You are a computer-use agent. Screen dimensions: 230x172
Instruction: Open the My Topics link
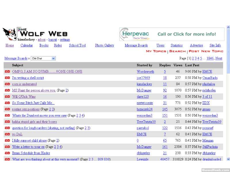pyautogui.click(x=156, y=51)
